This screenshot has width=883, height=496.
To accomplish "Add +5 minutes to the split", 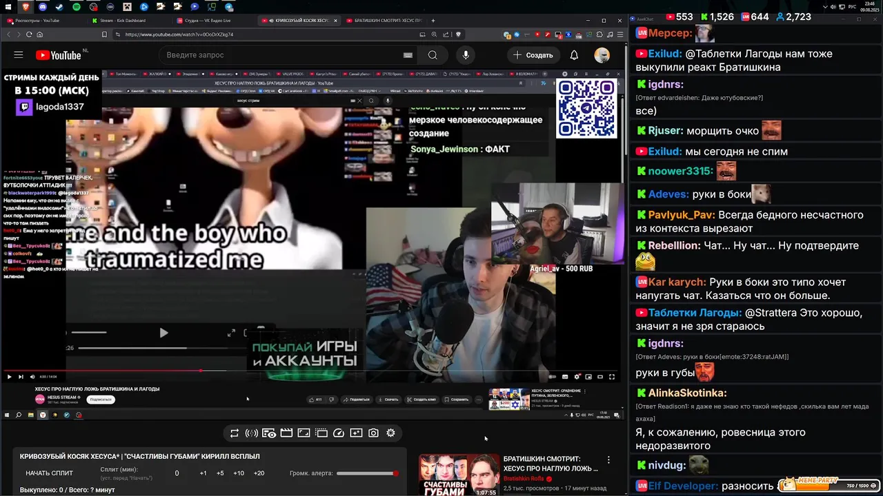I will point(220,473).
